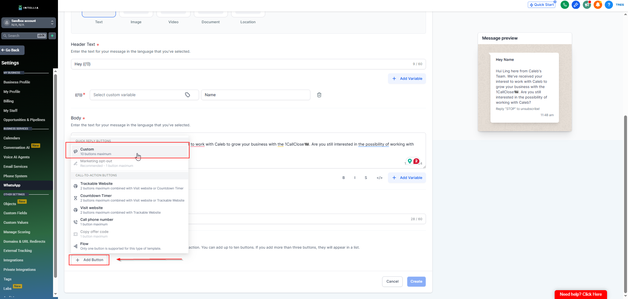Open Manage Scoring settings

click(x=17, y=232)
